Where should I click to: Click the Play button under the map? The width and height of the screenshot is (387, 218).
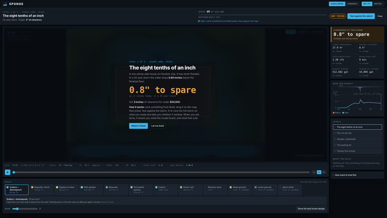(8, 172)
